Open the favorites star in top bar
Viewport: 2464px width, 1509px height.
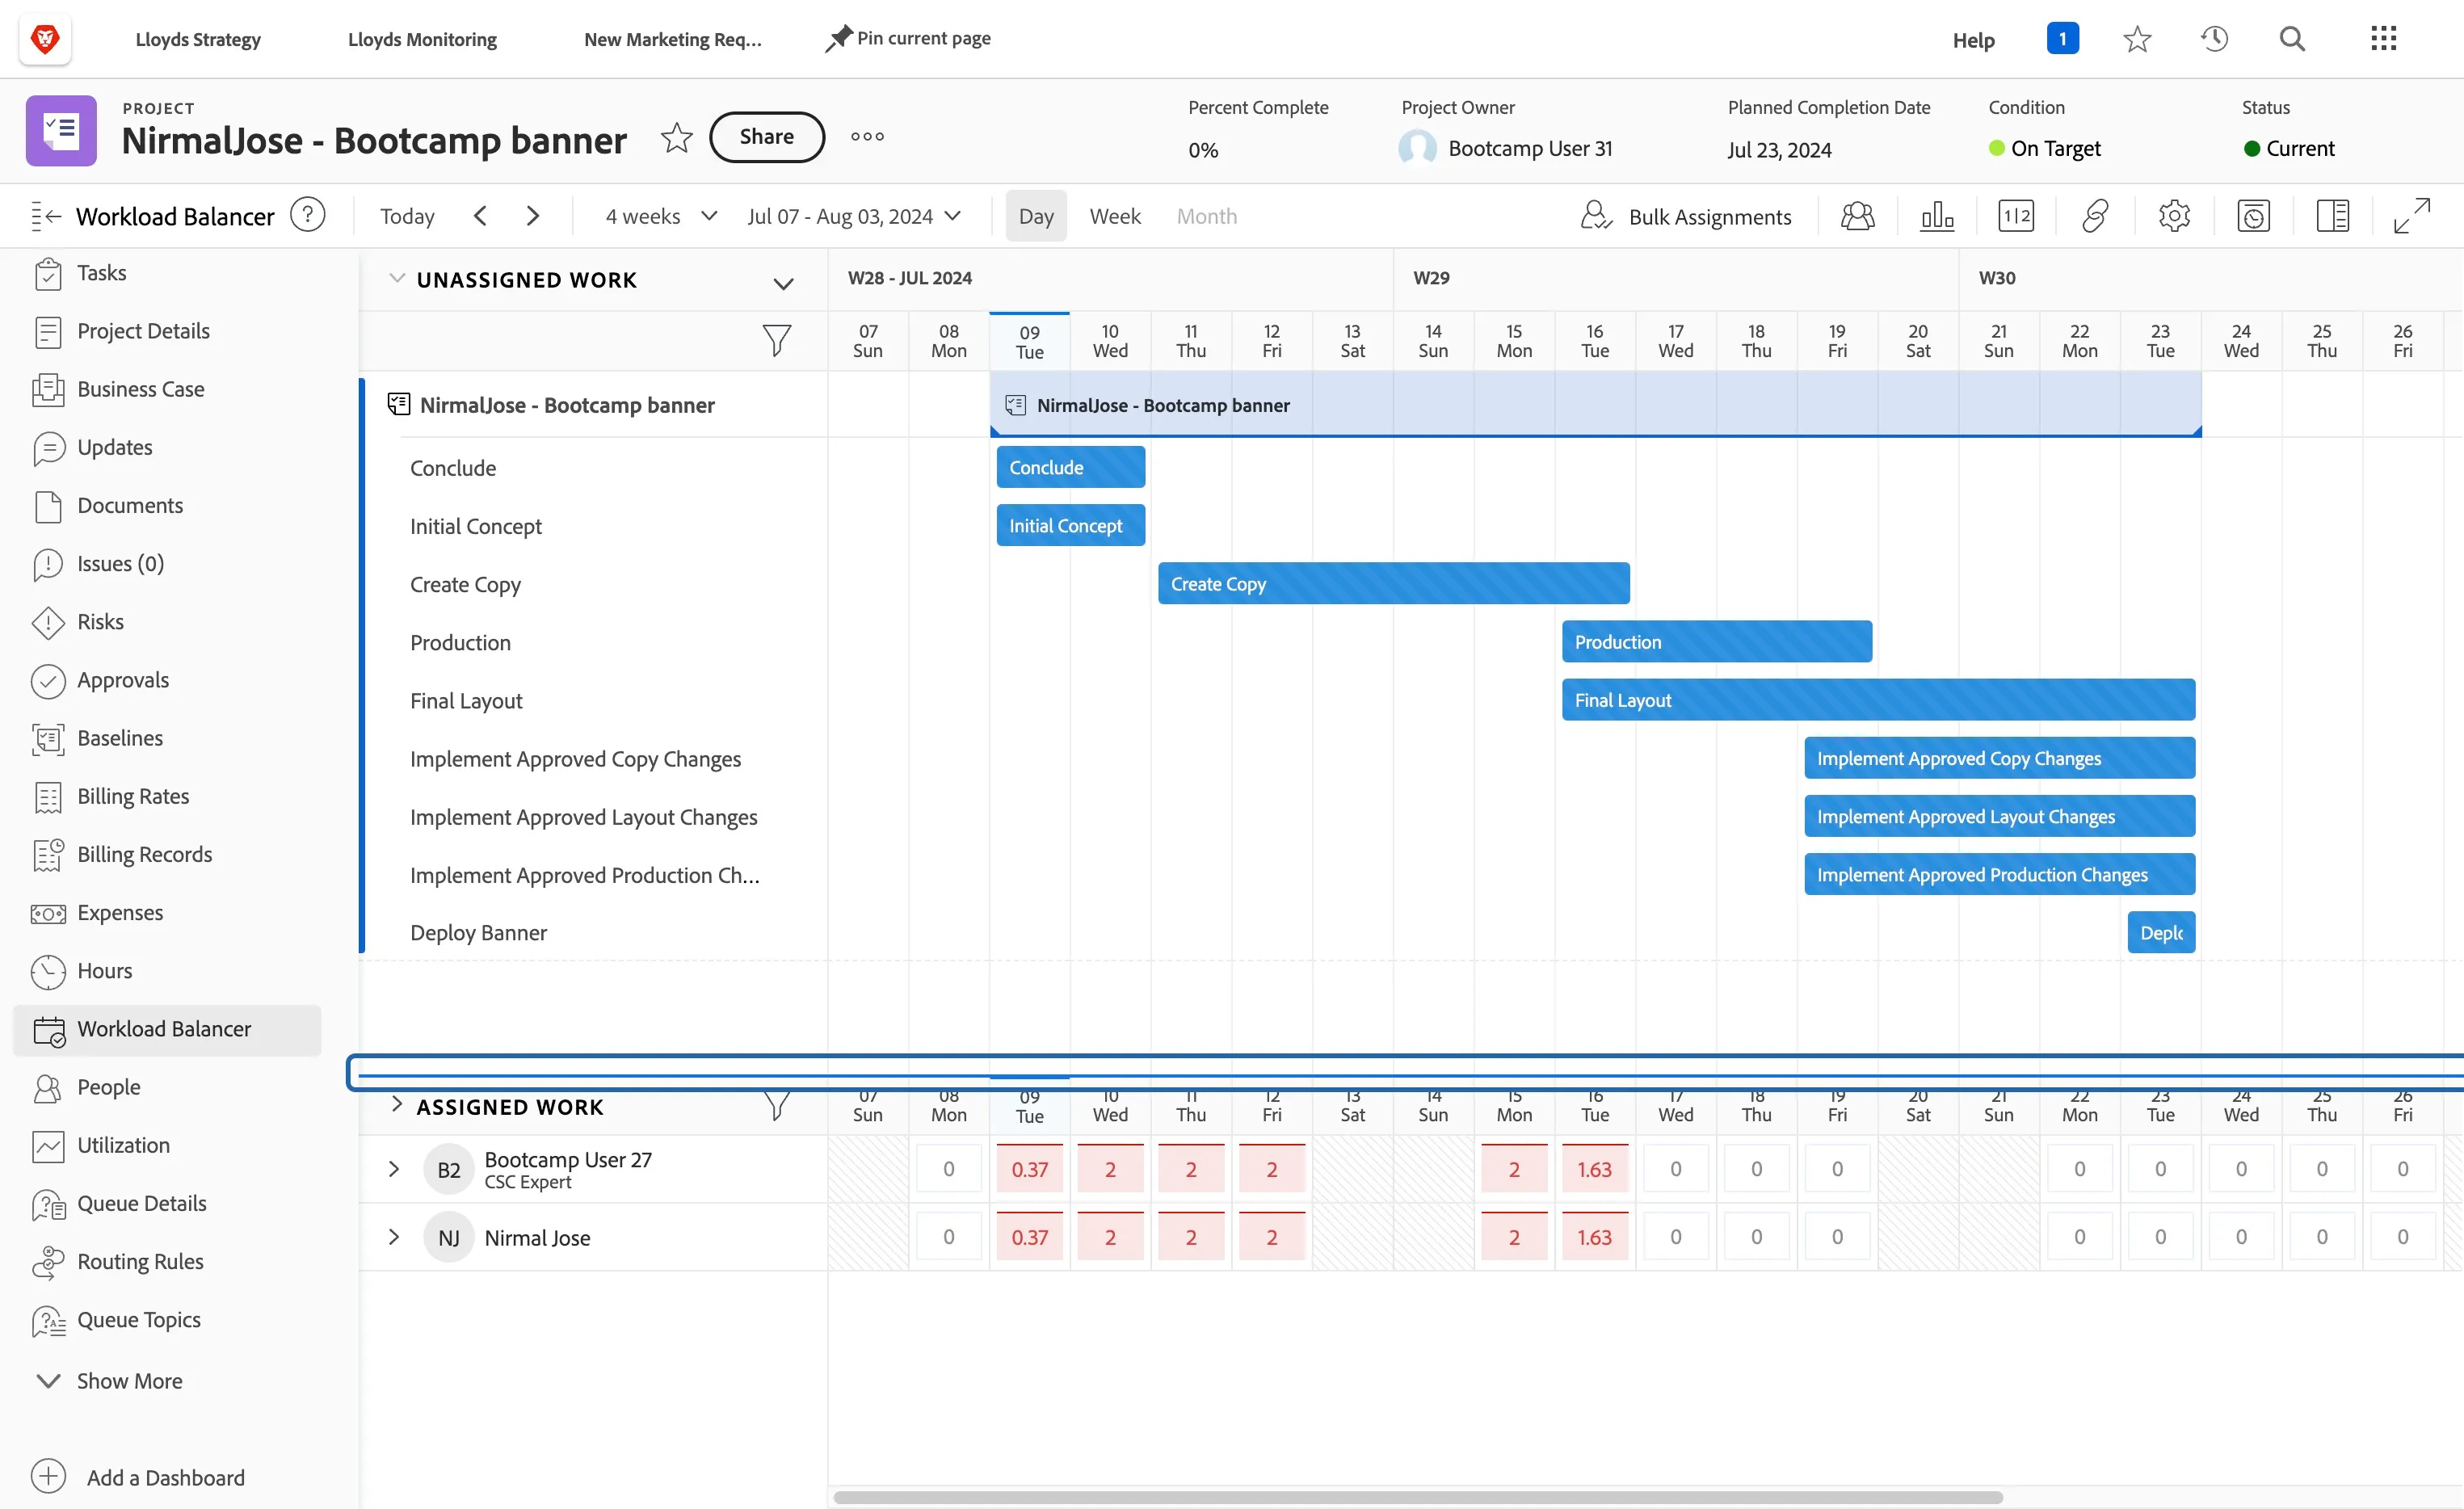tap(2137, 39)
